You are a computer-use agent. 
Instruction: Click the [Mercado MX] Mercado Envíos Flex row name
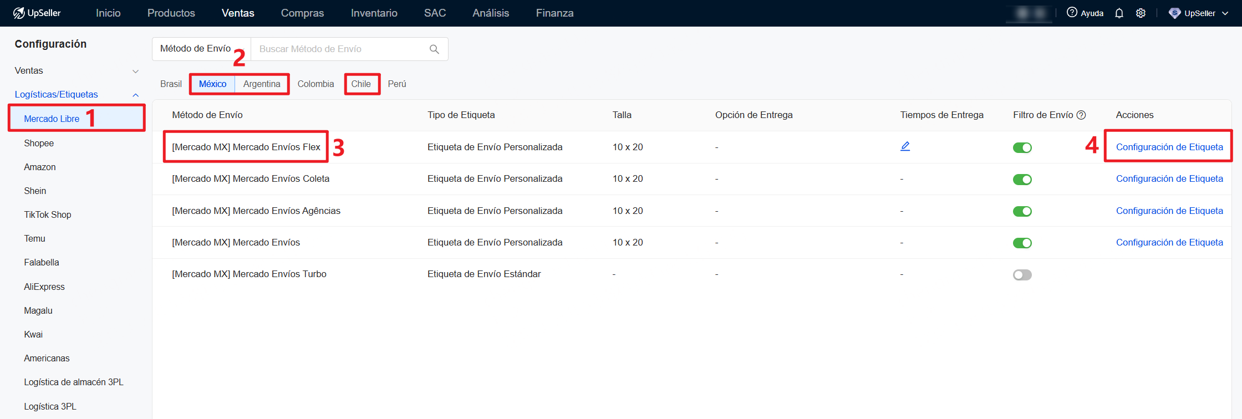(246, 147)
